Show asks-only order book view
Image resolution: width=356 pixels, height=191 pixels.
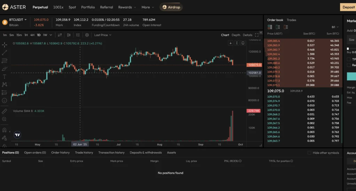pyautogui.click(x=286, y=27)
